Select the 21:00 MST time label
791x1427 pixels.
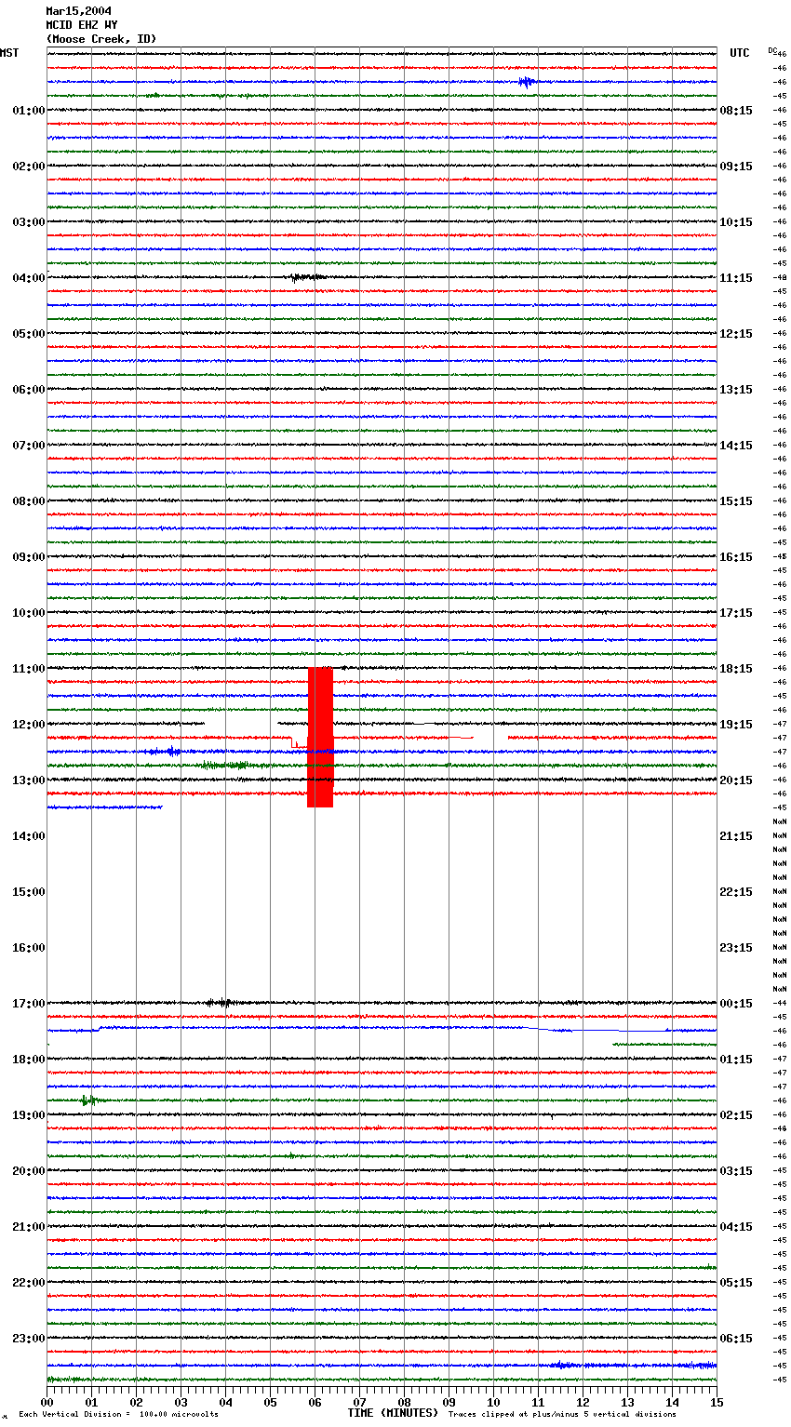tap(29, 1227)
